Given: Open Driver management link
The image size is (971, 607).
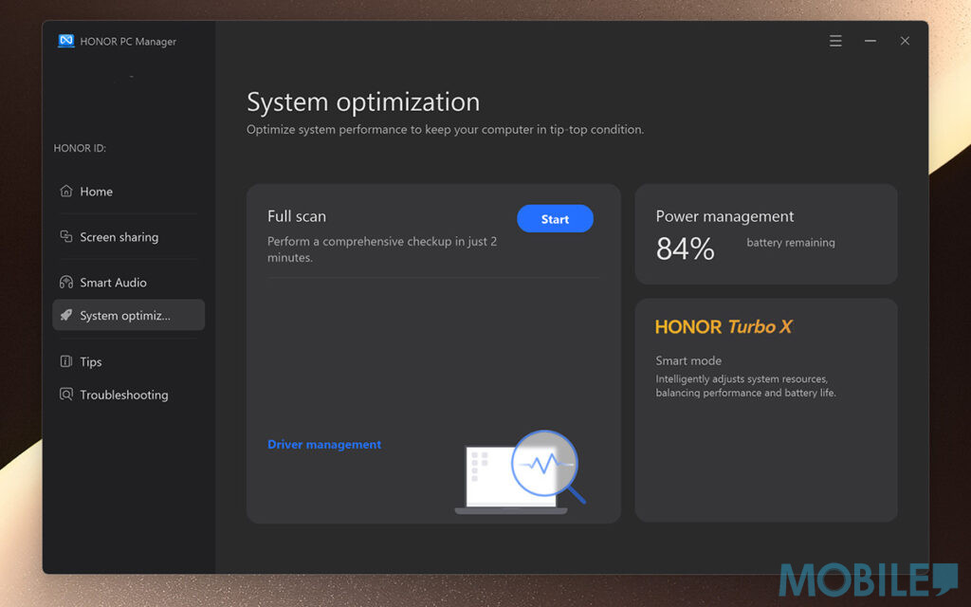Looking at the screenshot, I should click(324, 444).
